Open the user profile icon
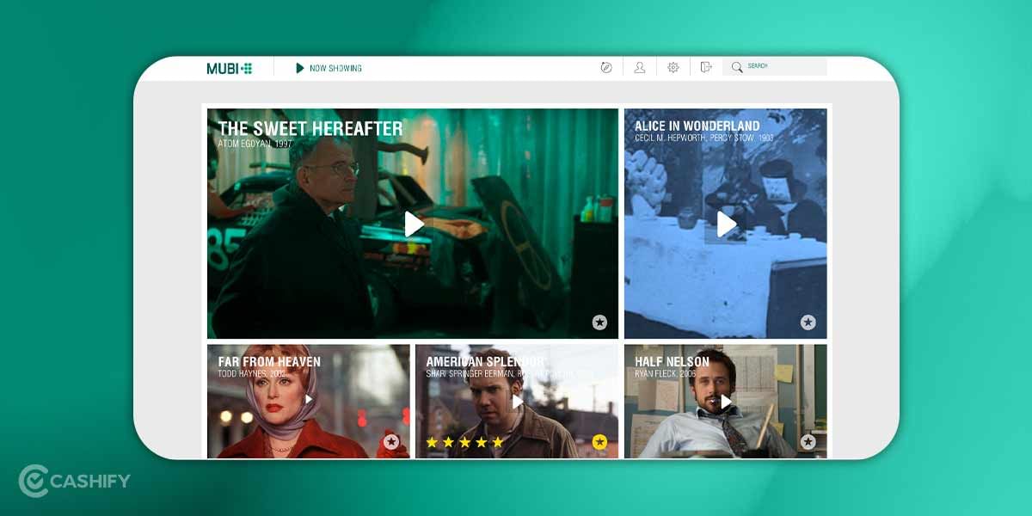 [x=640, y=67]
